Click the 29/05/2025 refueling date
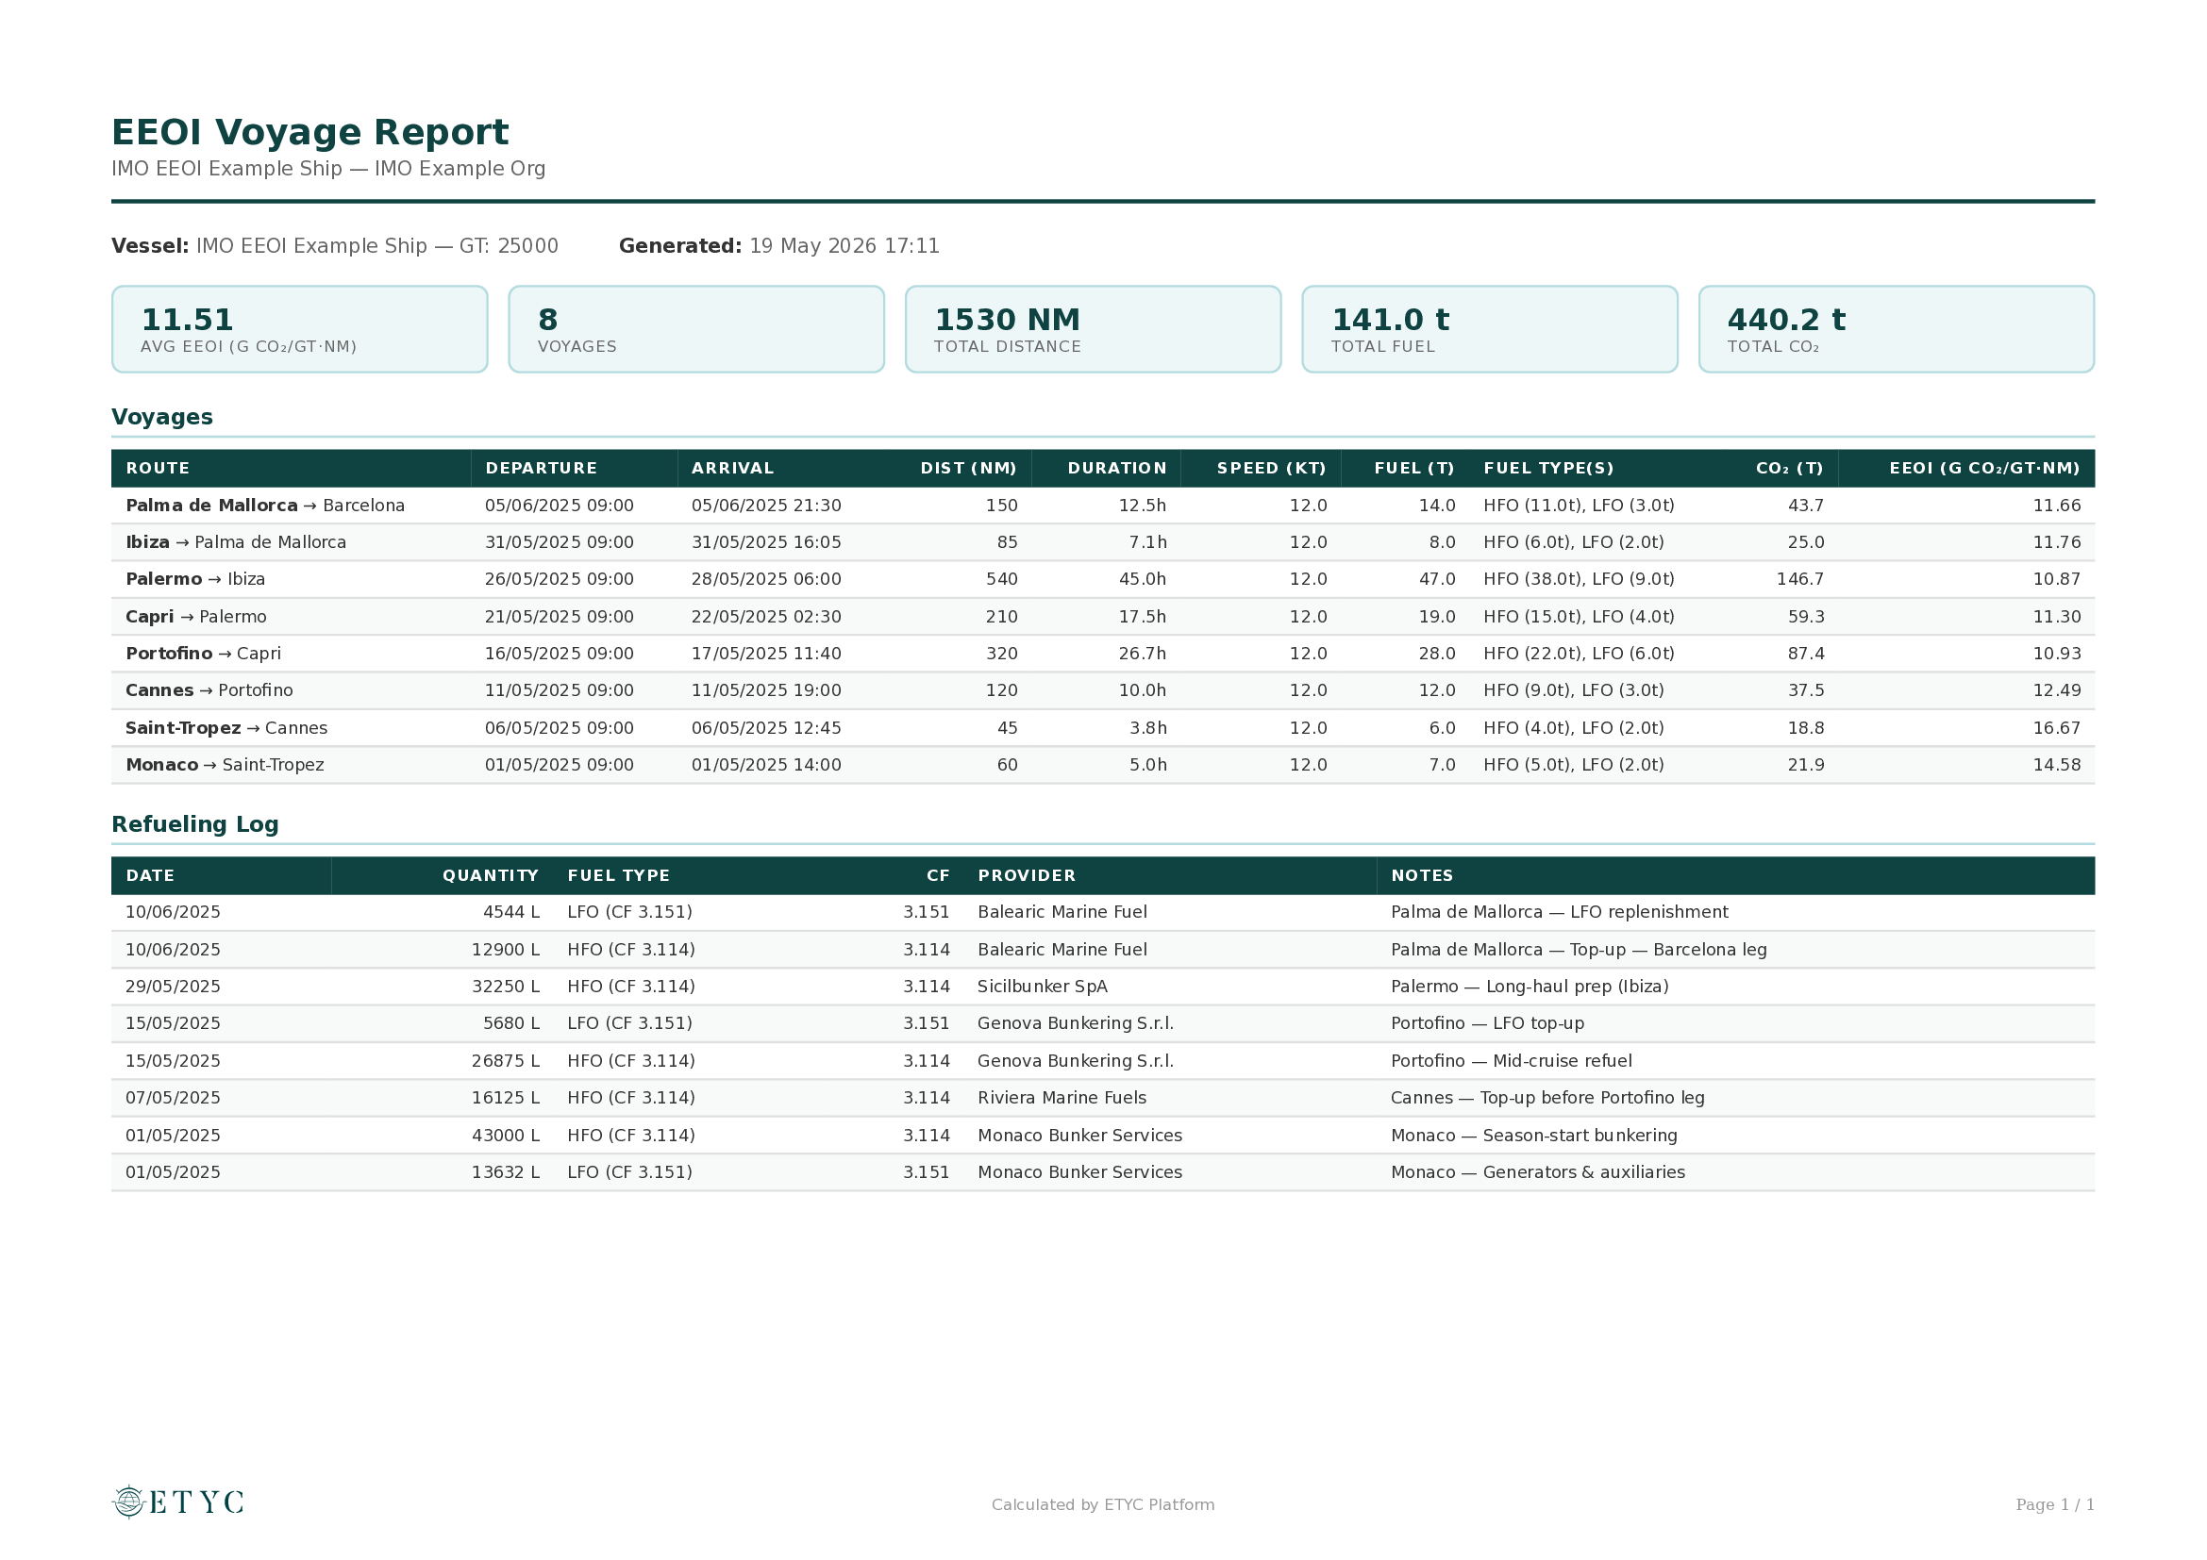2207x1560 pixels. pyautogui.click(x=173, y=987)
